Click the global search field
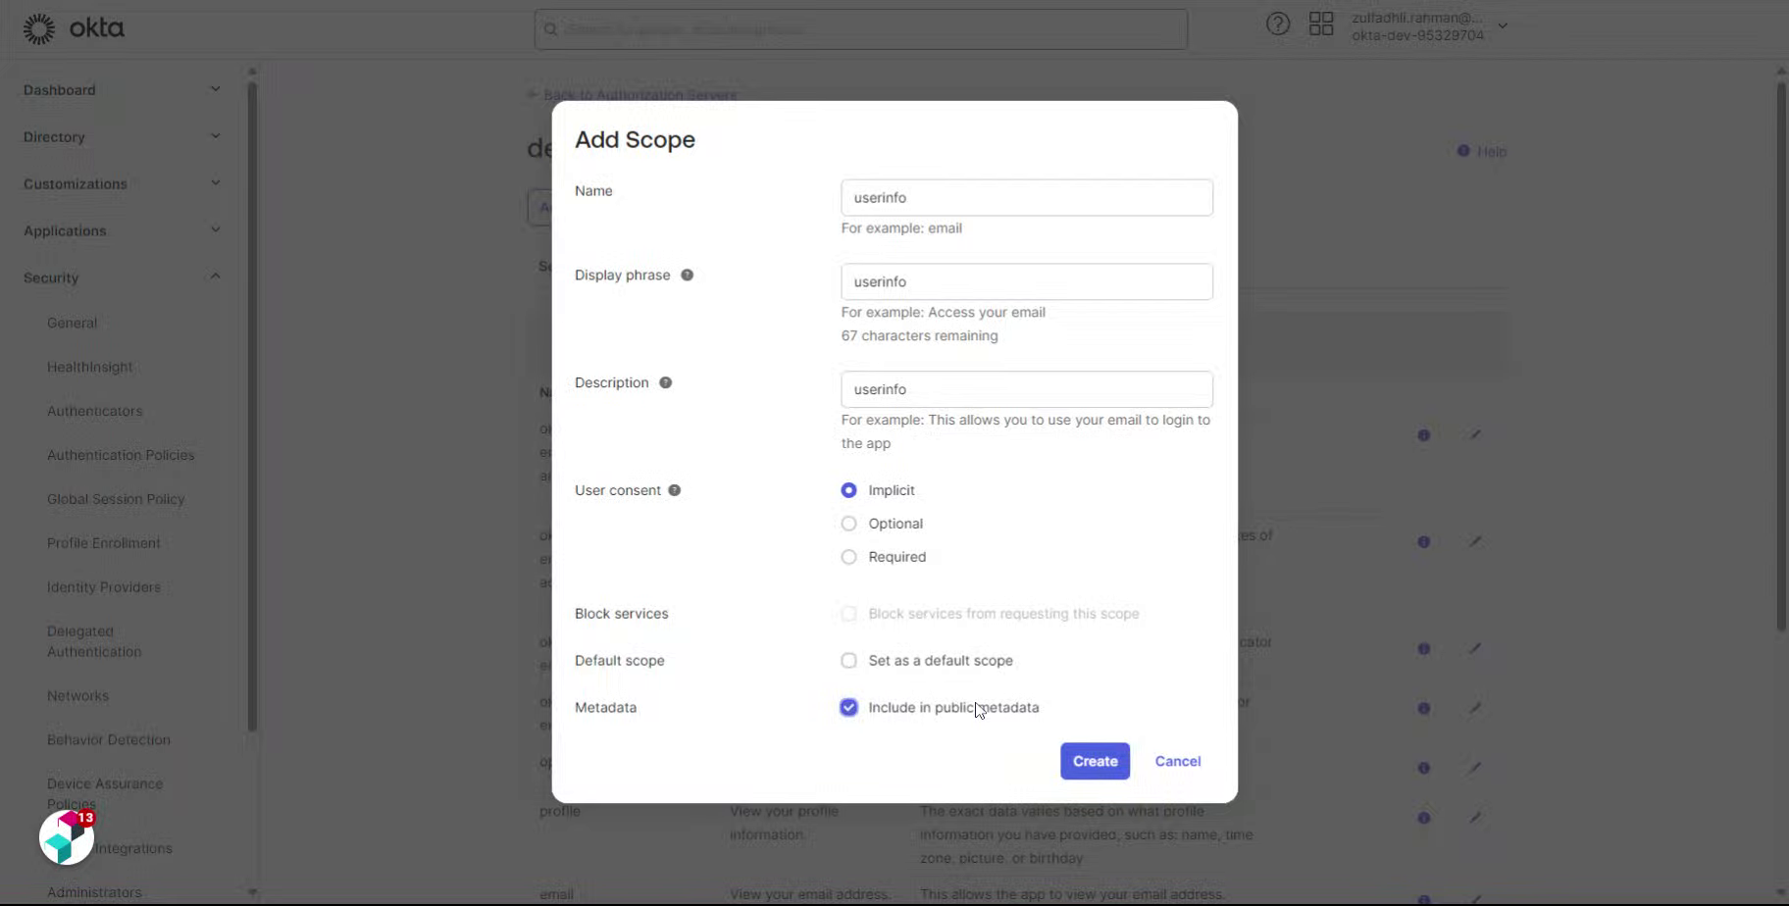The image size is (1789, 906). [x=860, y=29]
